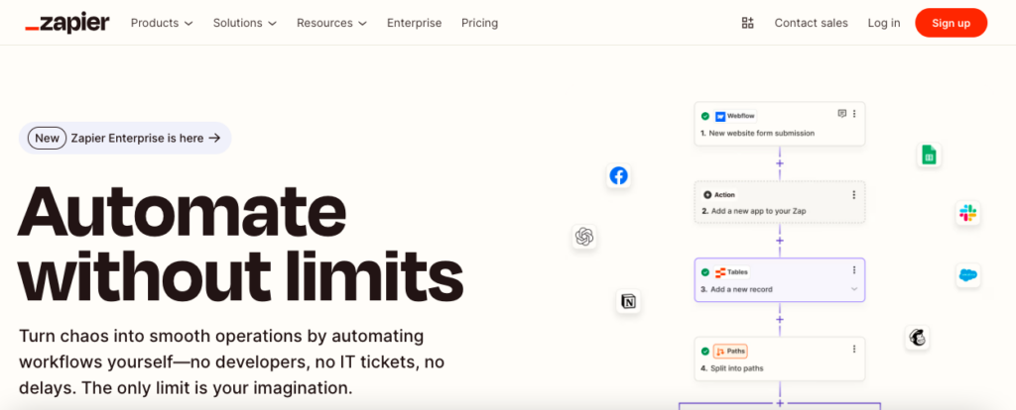This screenshot has height=410, width=1016.
Task: Open three-dot menu on Paths step
Action: click(854, 350)
